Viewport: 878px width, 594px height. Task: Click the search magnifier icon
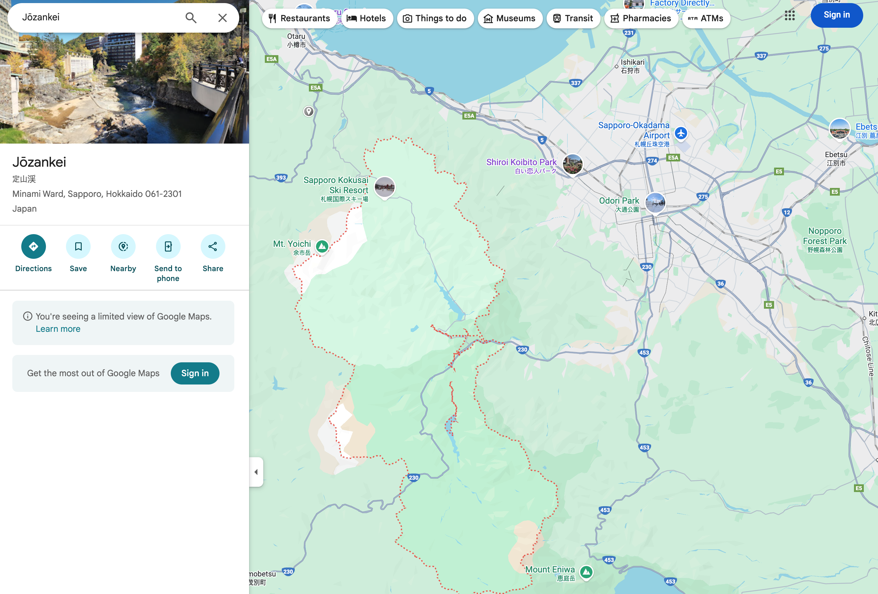coord(191,18)
